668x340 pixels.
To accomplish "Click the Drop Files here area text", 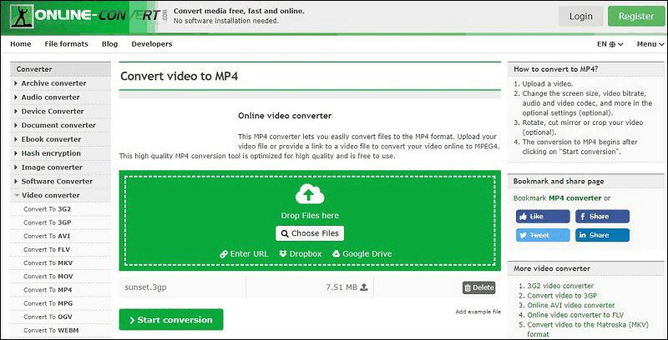I will click(310, 216).
